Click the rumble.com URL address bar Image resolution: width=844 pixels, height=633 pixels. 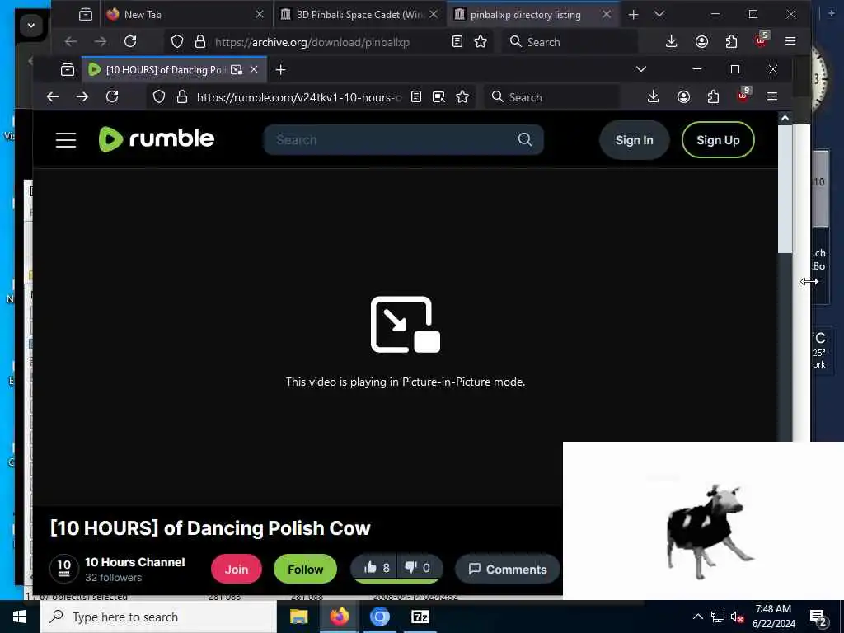pos(298,97)
